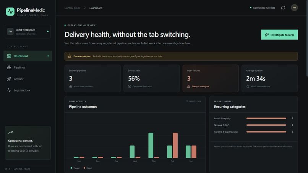The image size is (308, 173).
Task: Click the Fri label on chart axis
Action: [172, 161]
